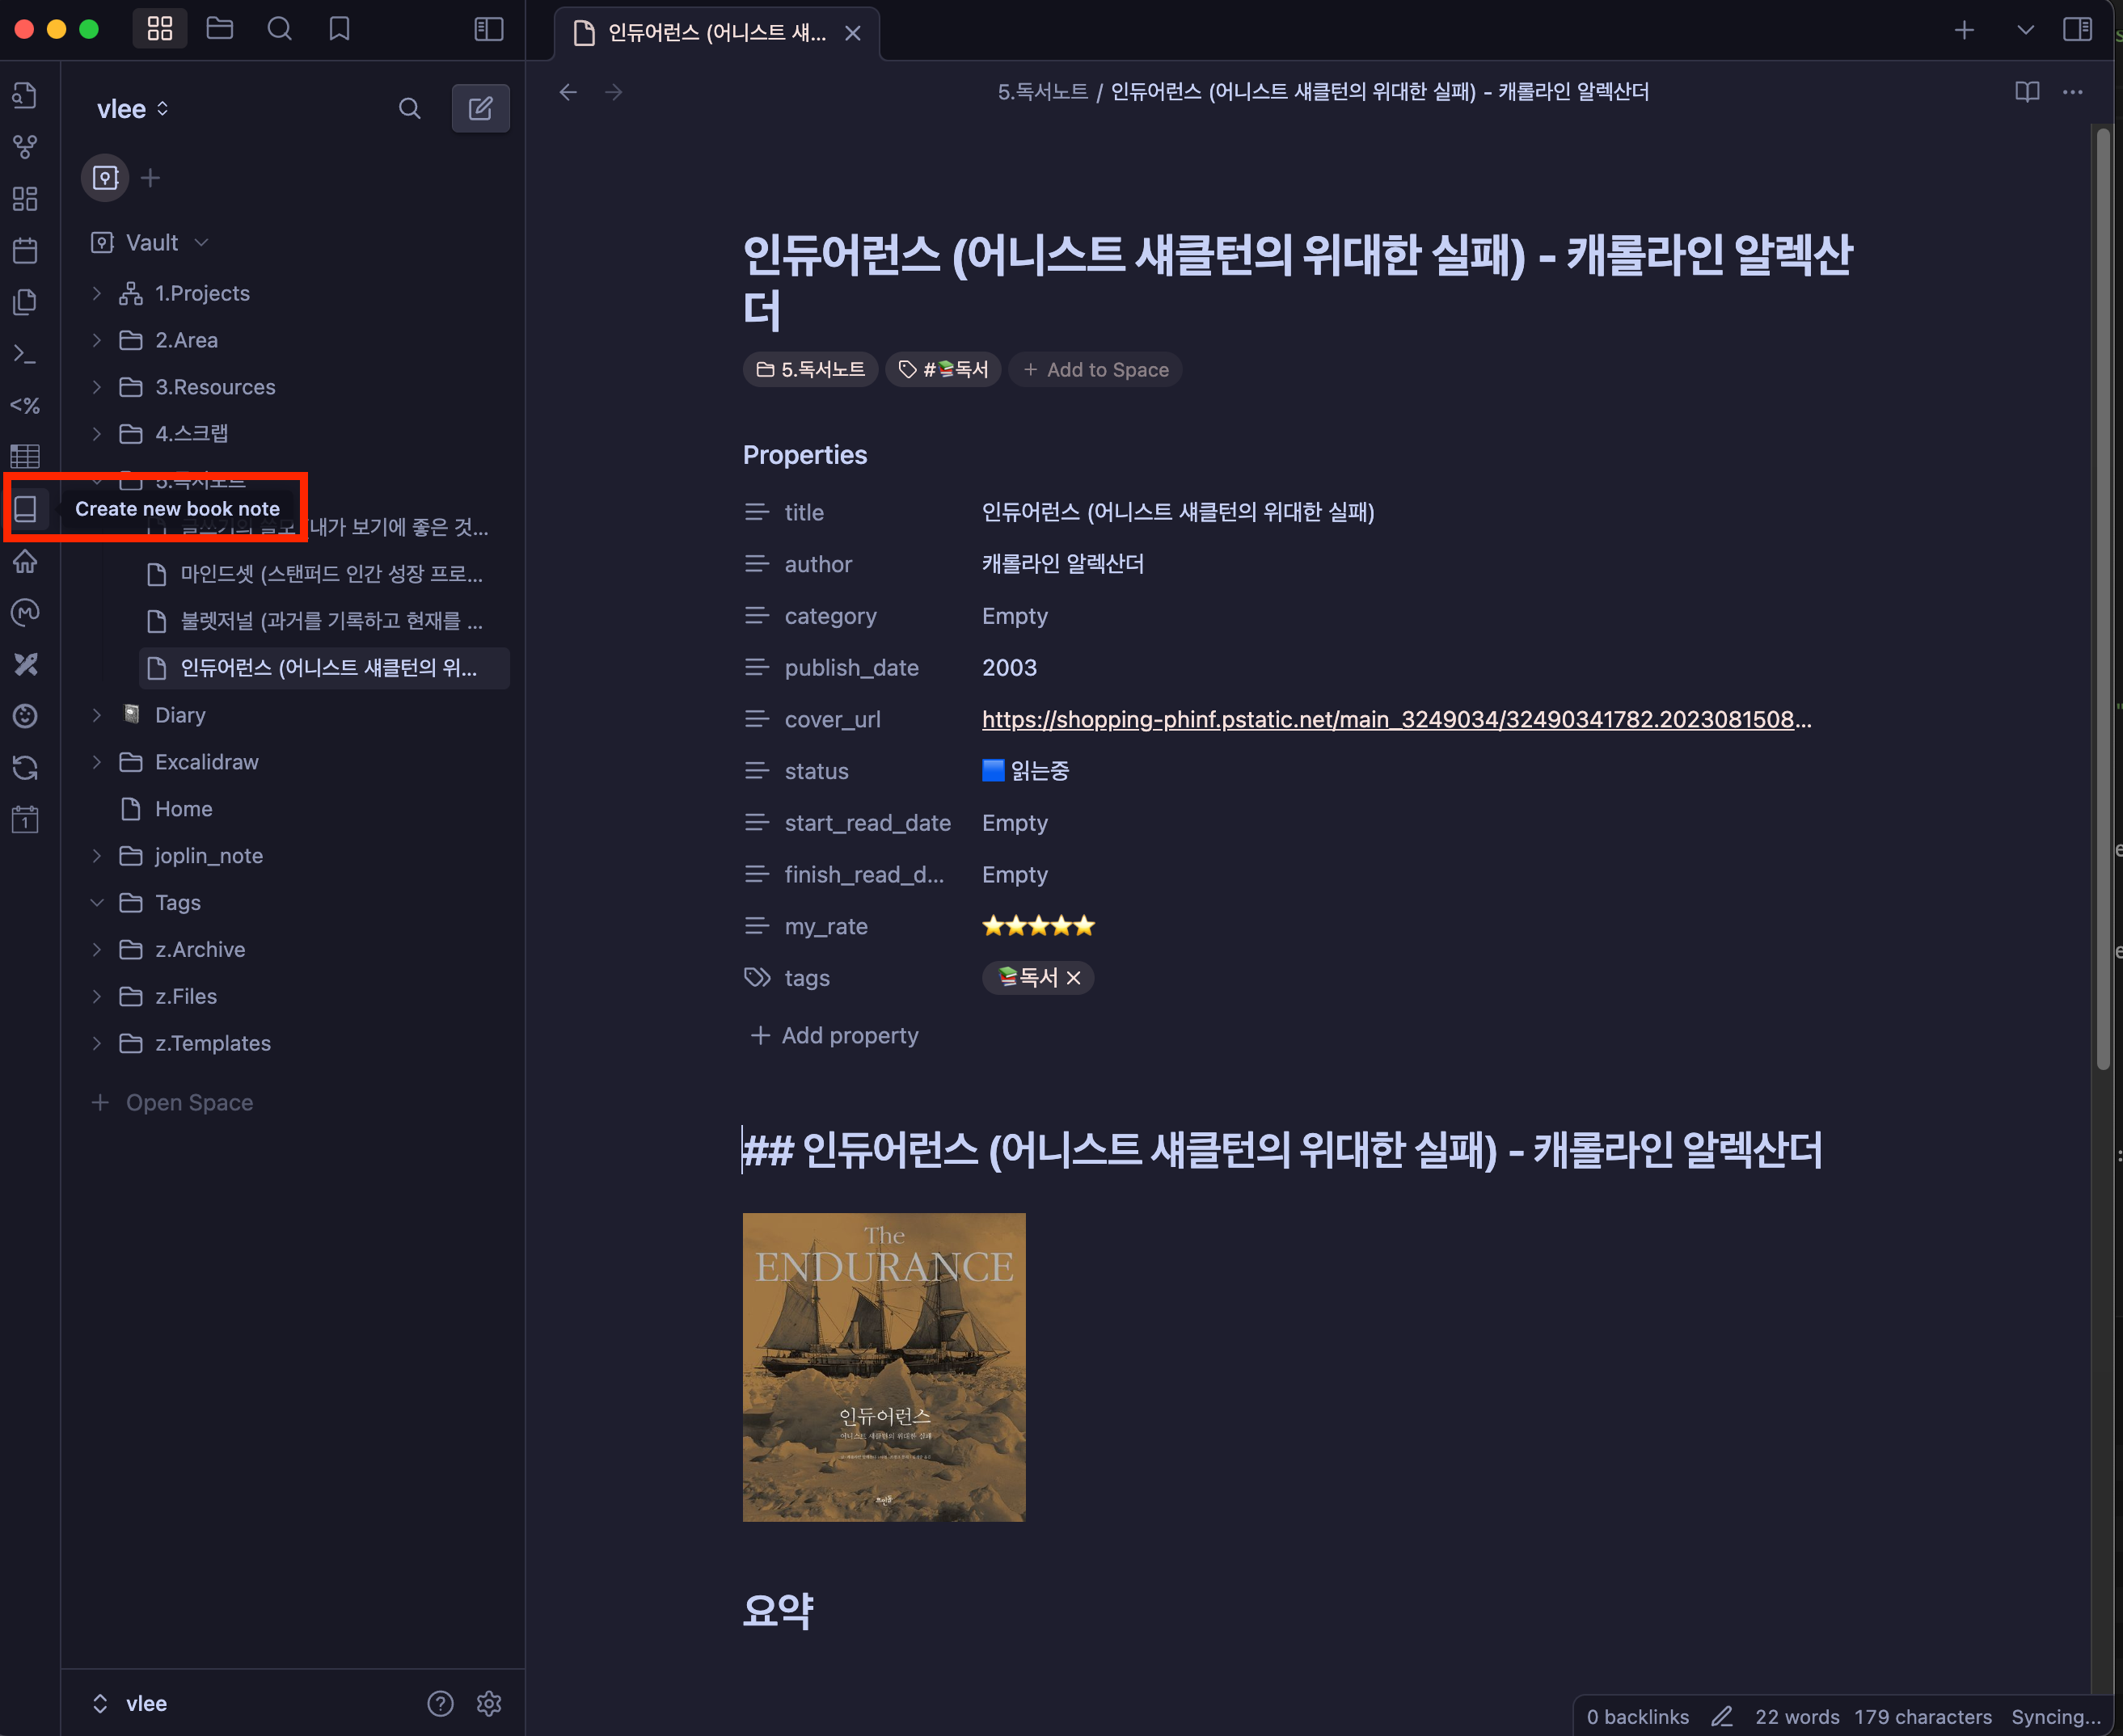Open the command palette terminal icon
Screen dimensions: 2123x1736
pyautogui.click(x=25, y=354)
